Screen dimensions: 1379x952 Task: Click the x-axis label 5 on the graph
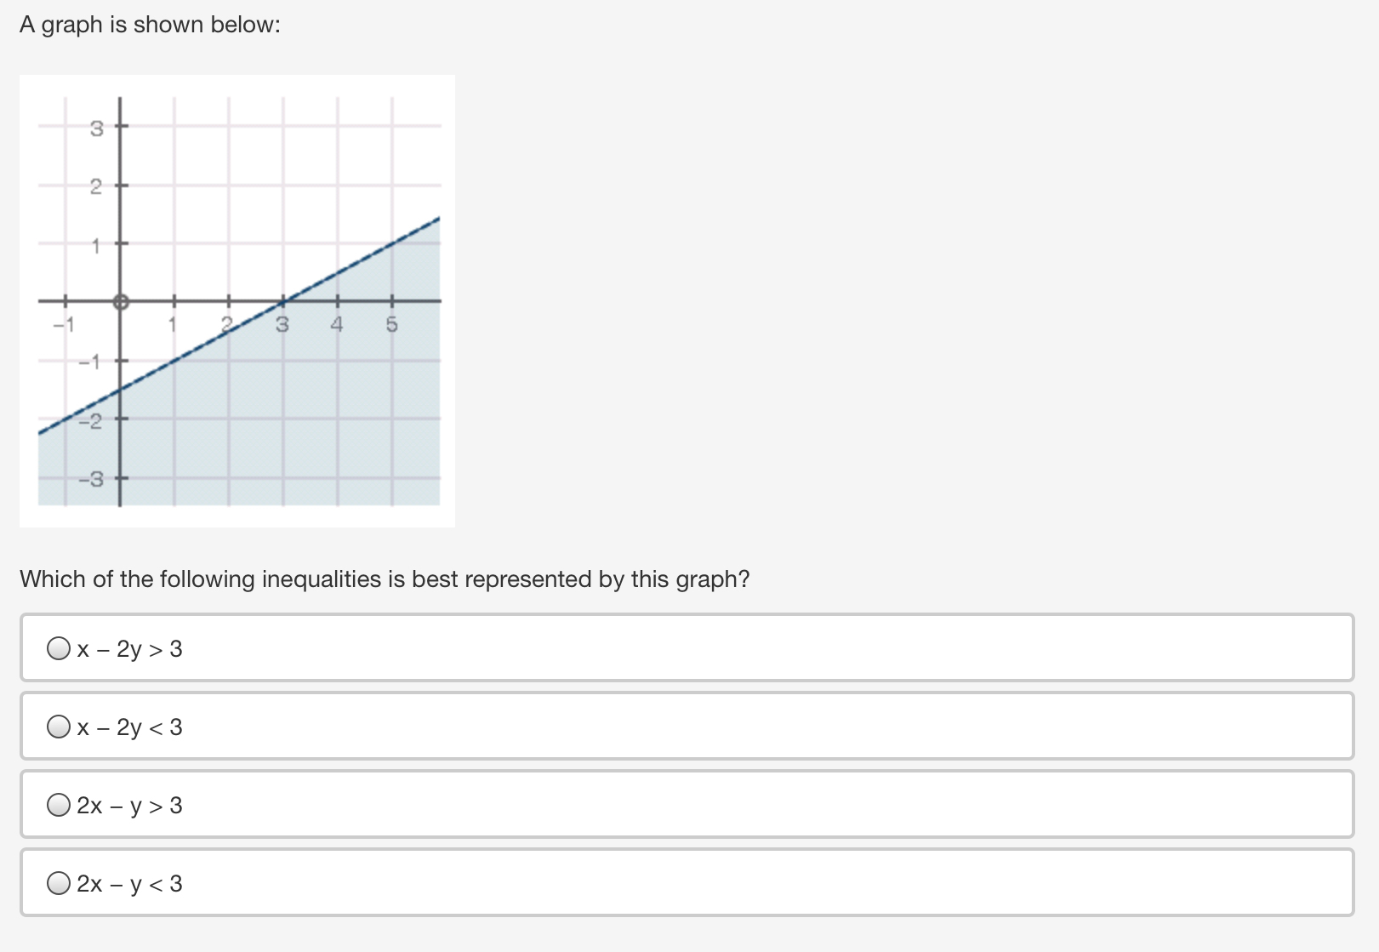(391, 324)
